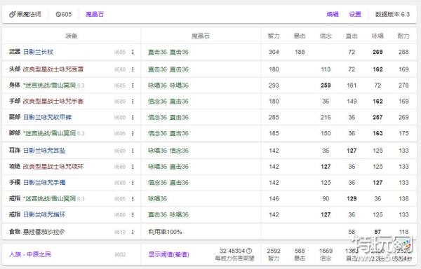
Task: Open the three-dot menu for 身体 row
Action: [x=133, y=85]
